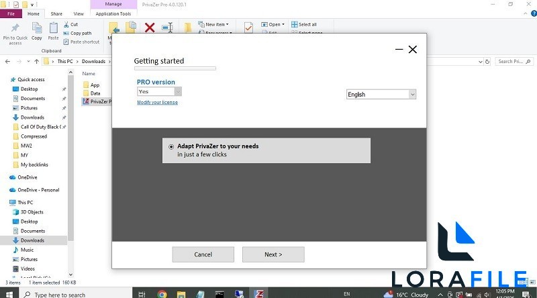Click the Next > button
This screenshot has width=537, height=298.
click(273, 254)
